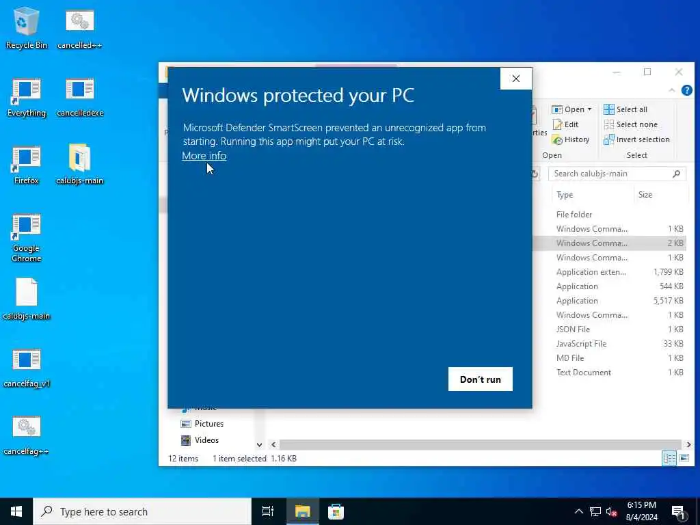The height and width of the screenshot is (525, 700).
Task: Switch to large icons view in status bar
Action: (684, 458)
